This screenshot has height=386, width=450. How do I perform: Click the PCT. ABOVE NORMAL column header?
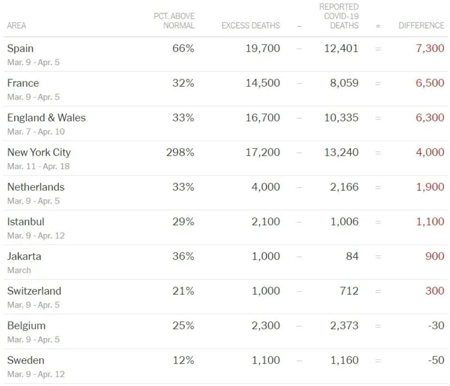pyautogui.click(x=174, y=21)
